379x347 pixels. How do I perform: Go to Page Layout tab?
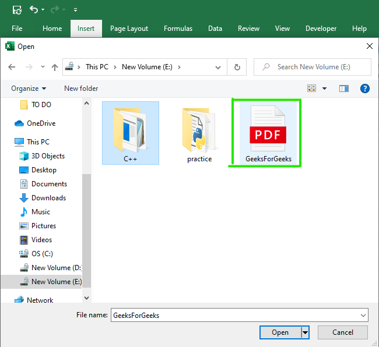[x=129, y=29]
